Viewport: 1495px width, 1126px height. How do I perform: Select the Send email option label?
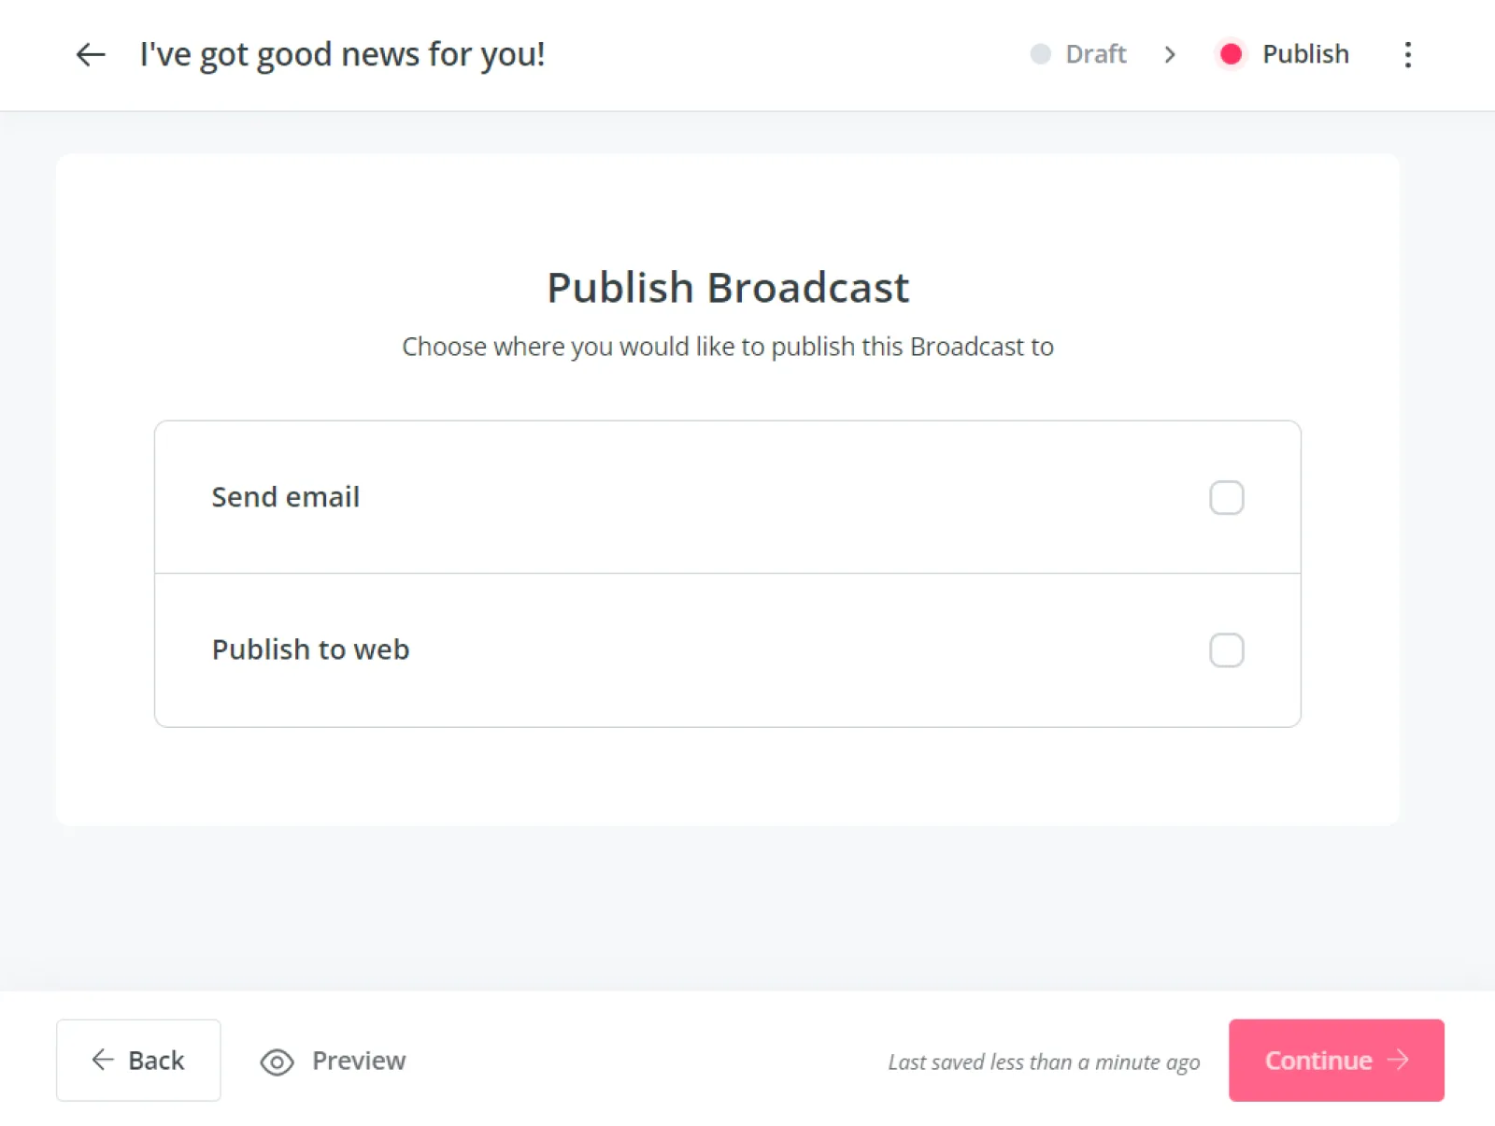285,497
